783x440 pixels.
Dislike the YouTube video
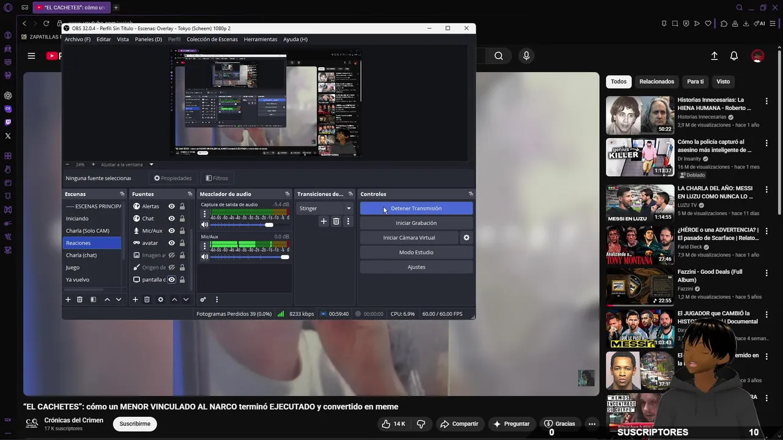(x=421, y=424)
